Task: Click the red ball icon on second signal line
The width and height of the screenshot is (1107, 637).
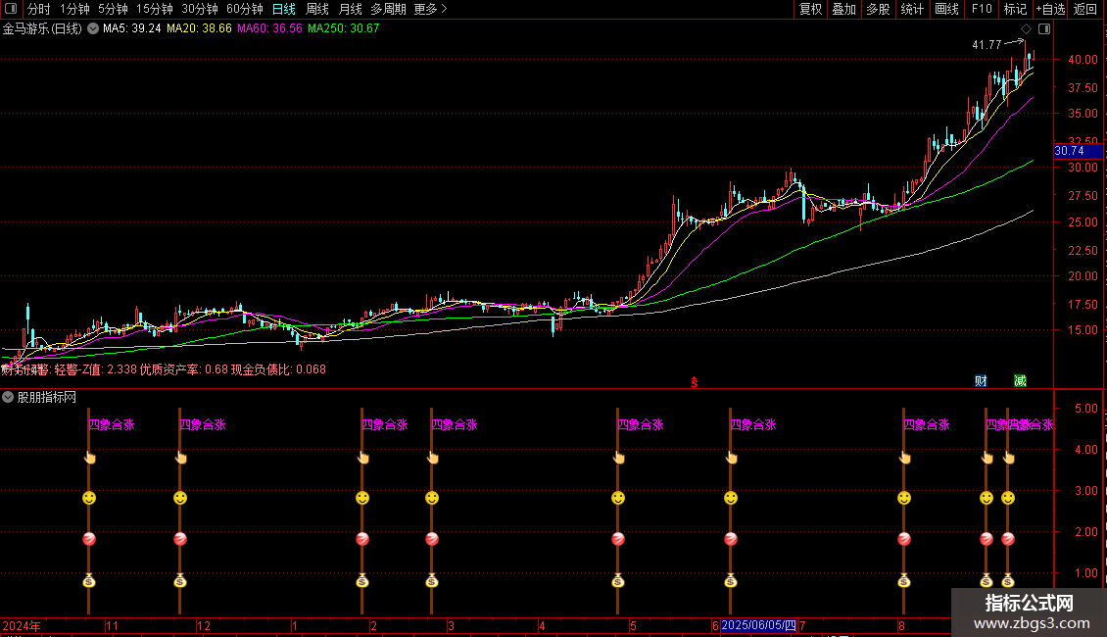Action: pyautogui.click(x=180, y=539)
